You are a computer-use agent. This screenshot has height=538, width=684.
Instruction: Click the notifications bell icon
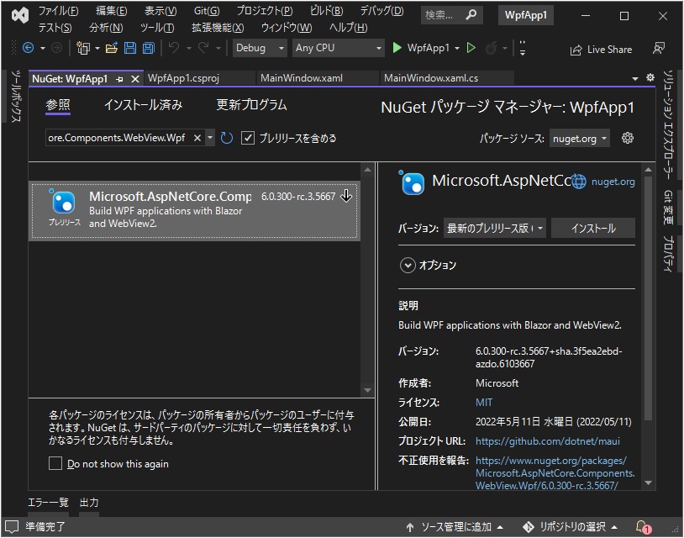[x=643, y=527]
